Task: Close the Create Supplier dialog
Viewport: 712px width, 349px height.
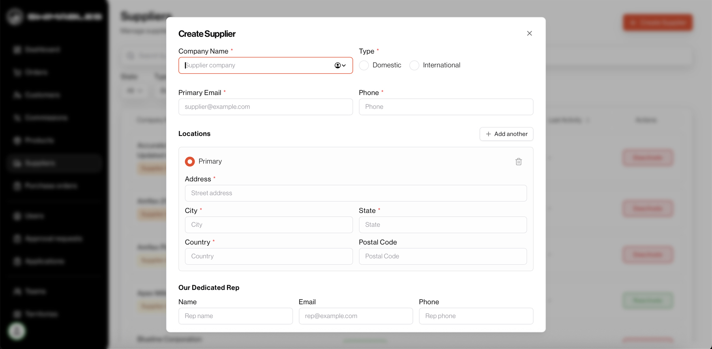Action: (529, 33)
